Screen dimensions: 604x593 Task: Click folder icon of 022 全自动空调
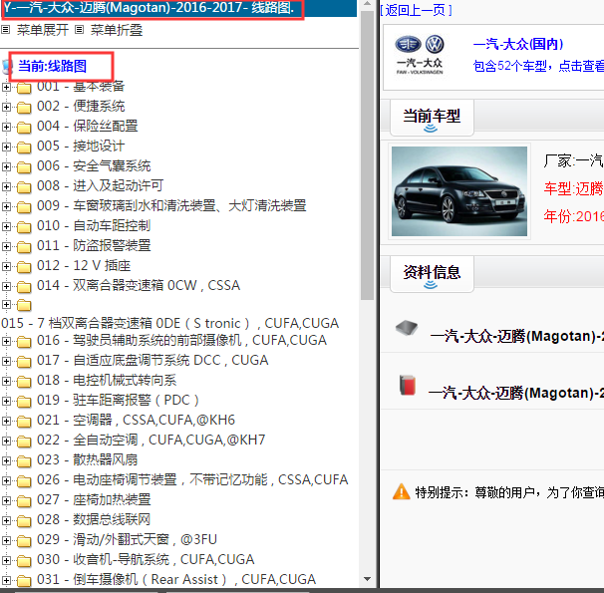click(24, 442)
